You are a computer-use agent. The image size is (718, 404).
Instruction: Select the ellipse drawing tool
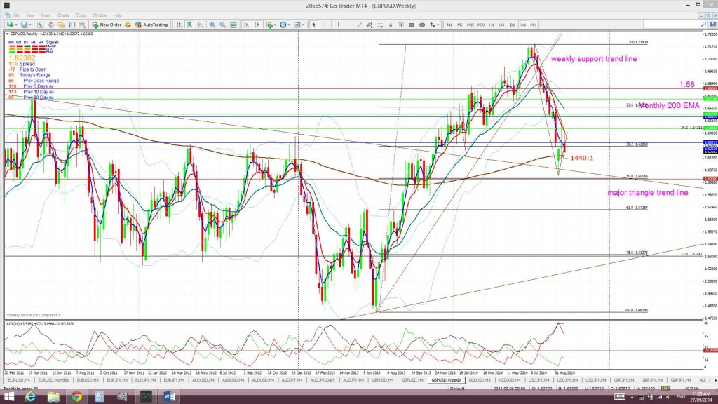click(x=422, y=25)
